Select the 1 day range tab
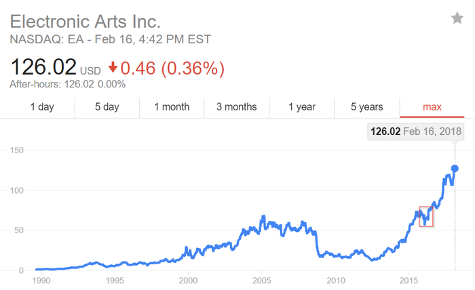Image resolution: width=475 pixels, height=290 pixels. pos(42,107)
